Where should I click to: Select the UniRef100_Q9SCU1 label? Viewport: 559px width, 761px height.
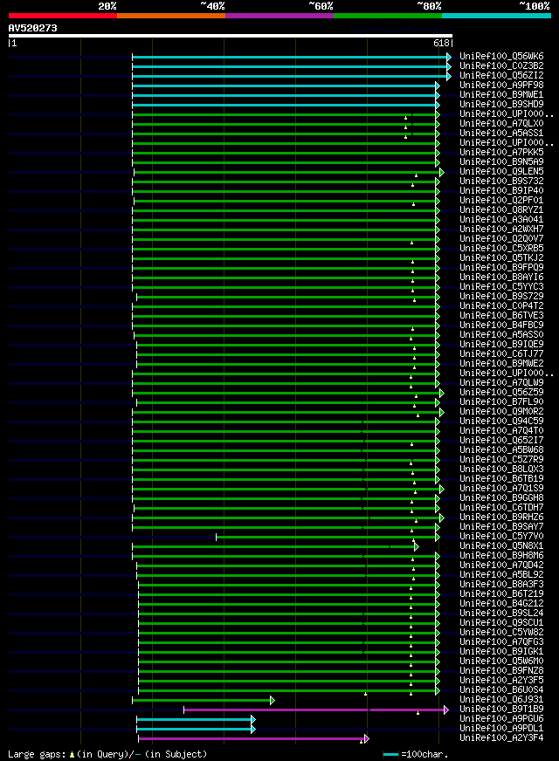click(501, 623)
